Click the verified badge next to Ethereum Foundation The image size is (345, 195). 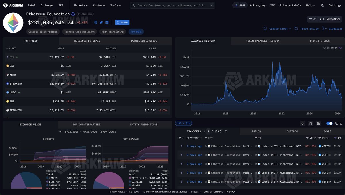73,14
